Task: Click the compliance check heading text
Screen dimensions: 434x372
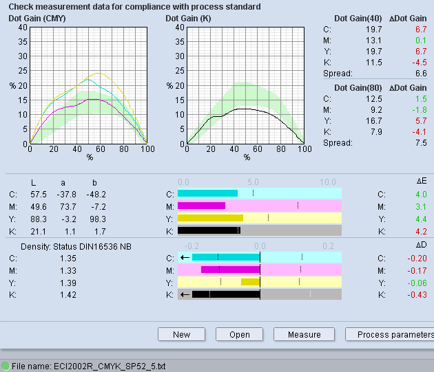Action: click(134, 7)
